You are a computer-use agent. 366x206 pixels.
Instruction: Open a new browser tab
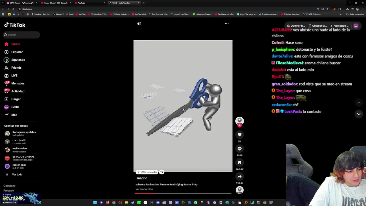pyautogui.click(x=144, y=3)
